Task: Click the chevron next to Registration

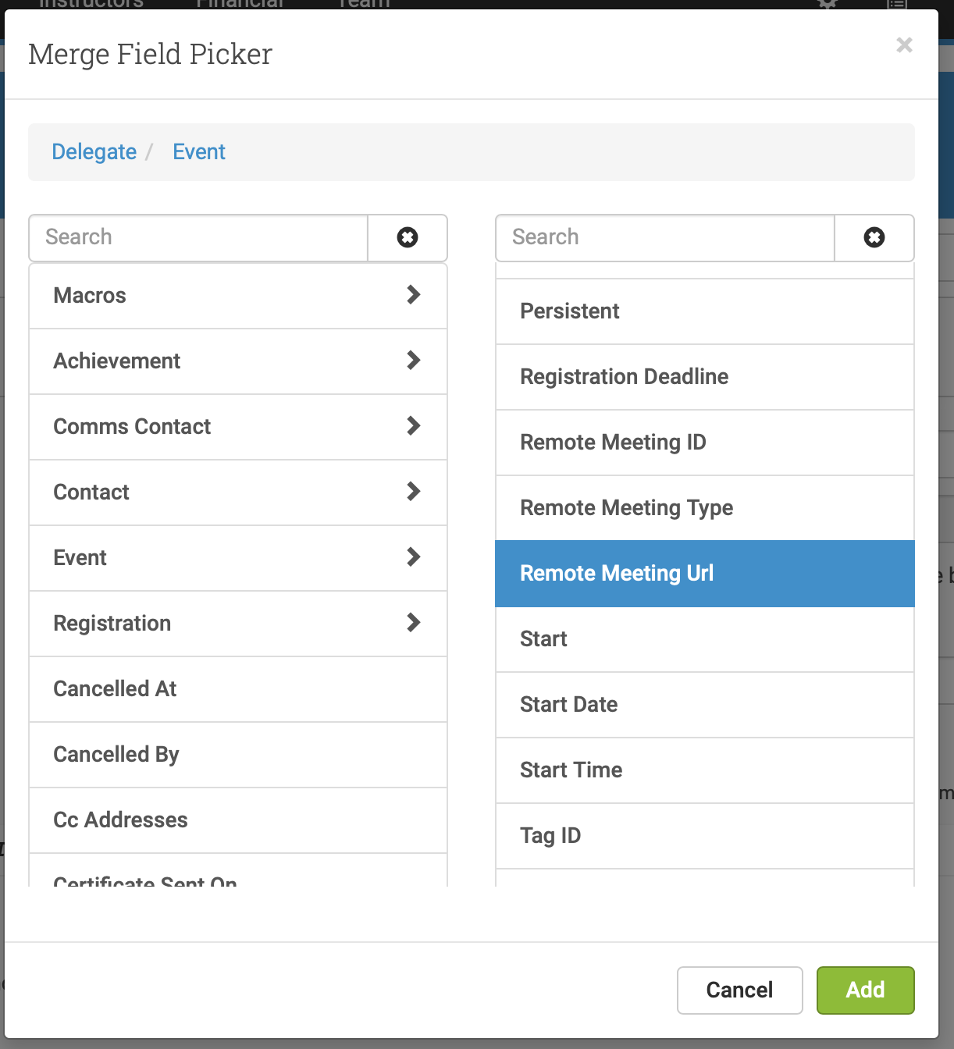Action: 414,624
